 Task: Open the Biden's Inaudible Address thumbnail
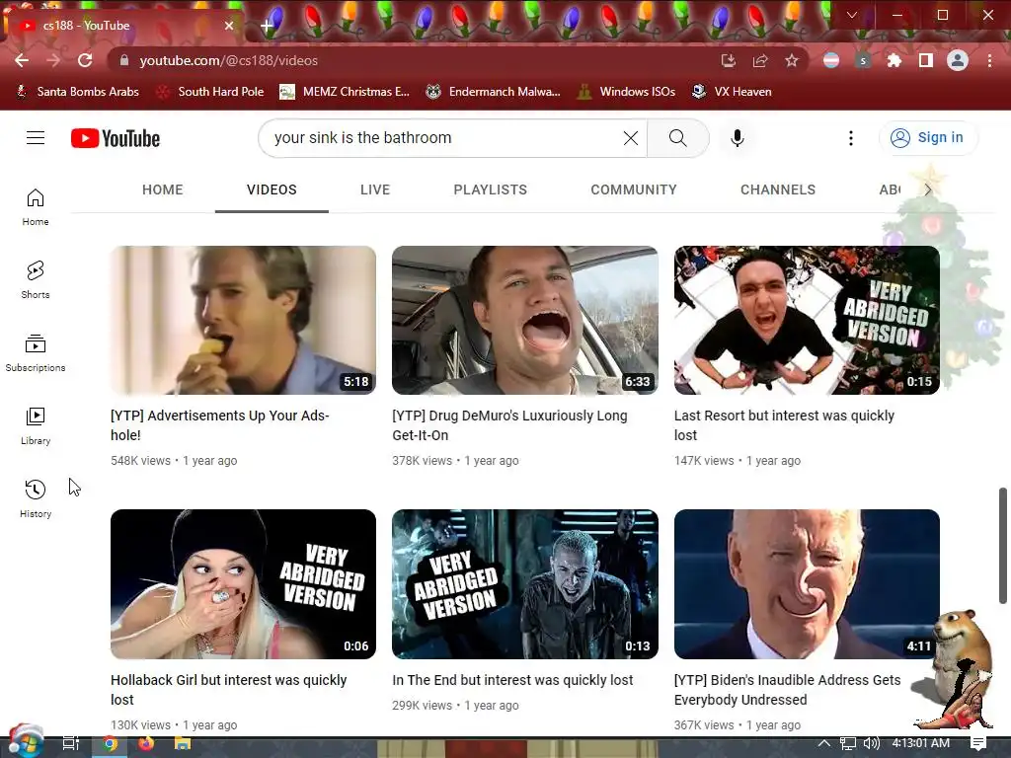click(x=807, y=584)
